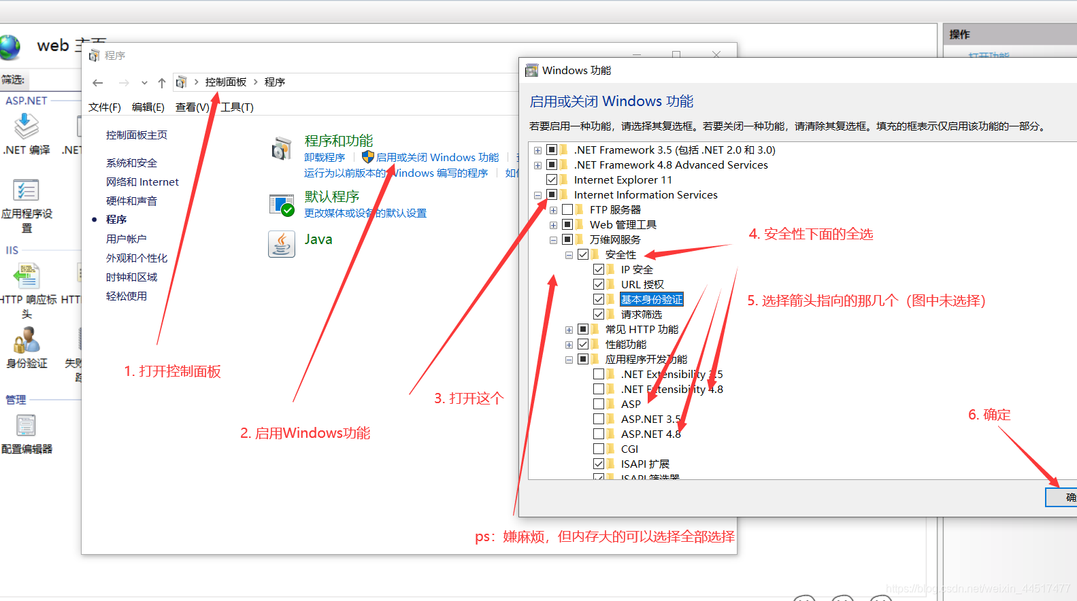The image size is (1077, 601).
Task: Click folder icon beside 安全性
Action: tap(595, 254)
